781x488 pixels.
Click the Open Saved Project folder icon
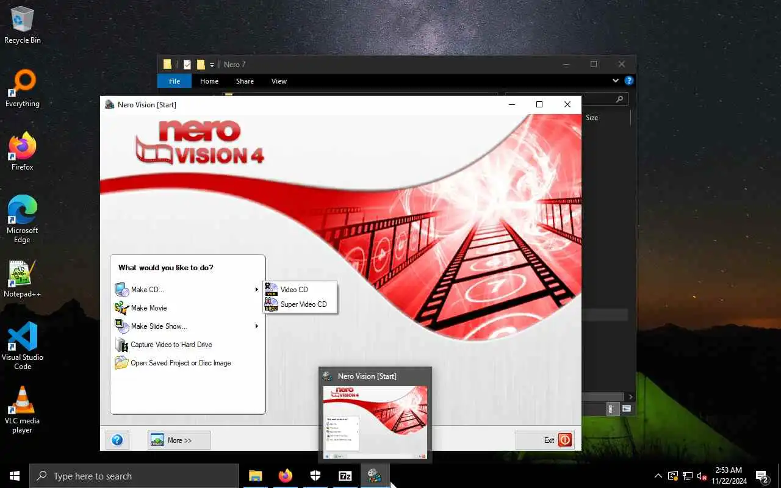[122, 363]
